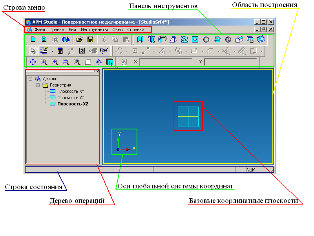This screenshot has height=236, width=314.
Task: Select the four-arrow pan tool
Action: pyautogui.click(x=33, y=62)
